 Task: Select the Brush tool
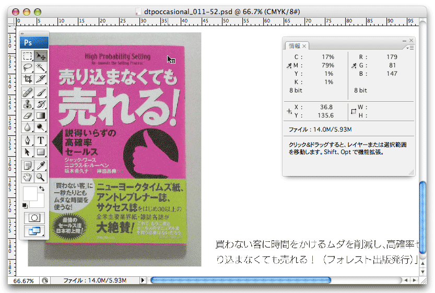pyautogui.click(x=41, y=92)
